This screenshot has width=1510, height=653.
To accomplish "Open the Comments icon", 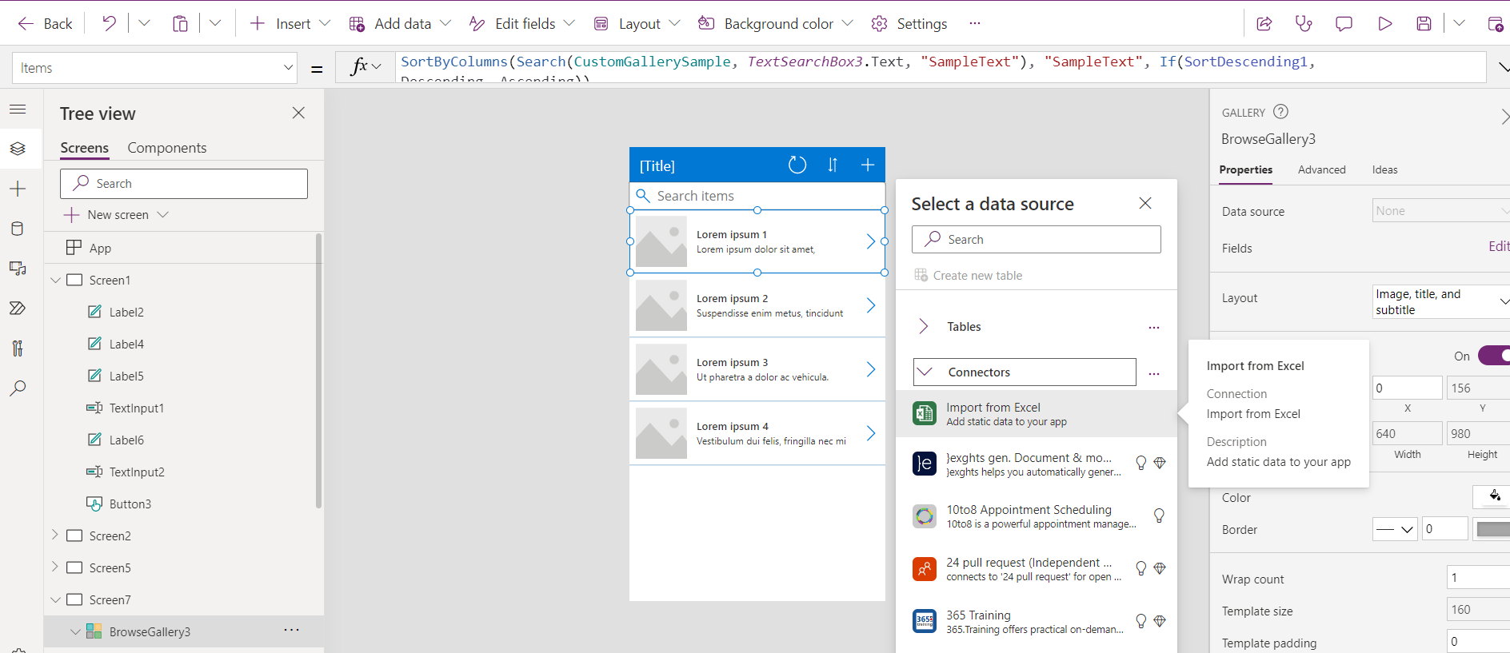I will click(x=1344, y=24).
